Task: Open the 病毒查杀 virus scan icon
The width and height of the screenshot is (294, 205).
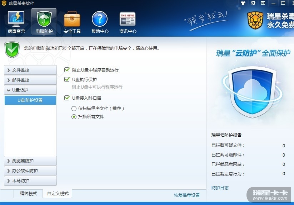Action: pyautogui.click(x=16, y=22)
